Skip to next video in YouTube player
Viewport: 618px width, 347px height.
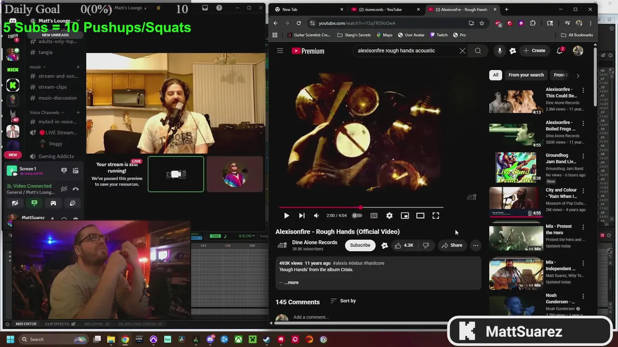(x=302, y=216)
